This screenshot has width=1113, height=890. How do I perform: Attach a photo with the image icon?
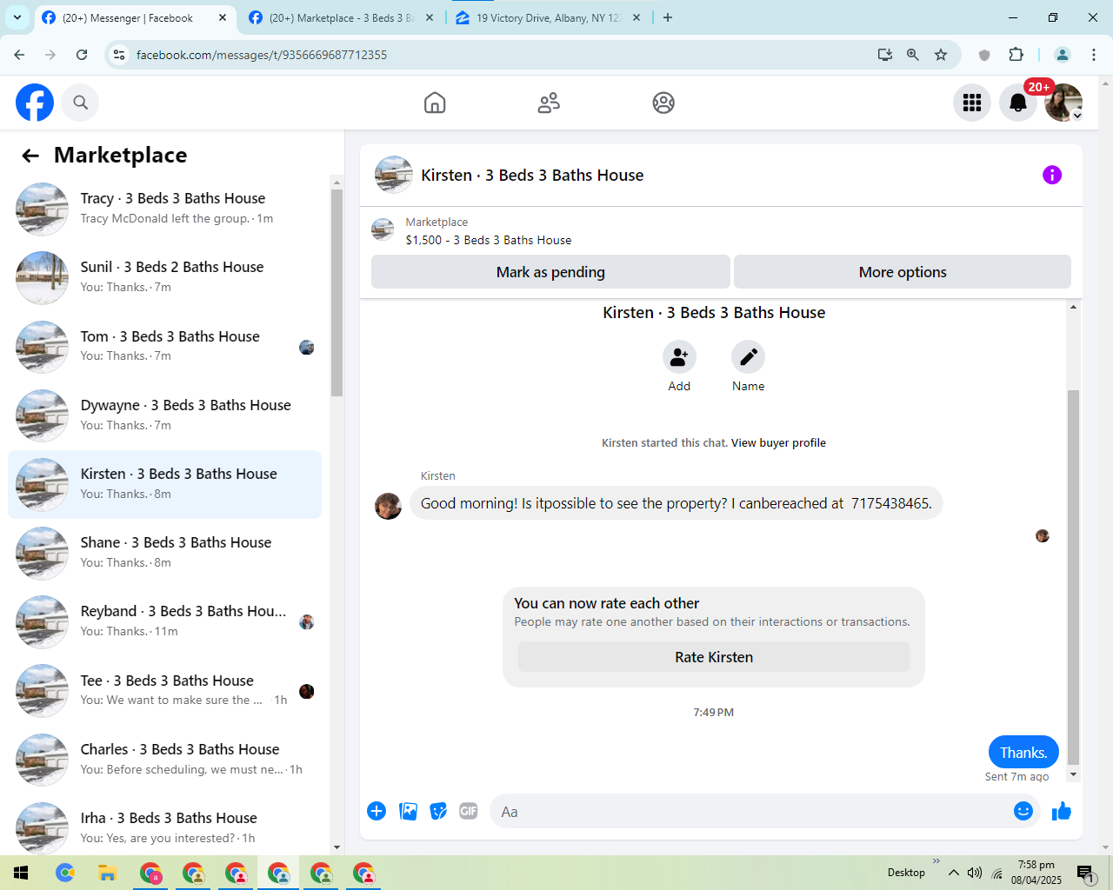click(408, 811)
